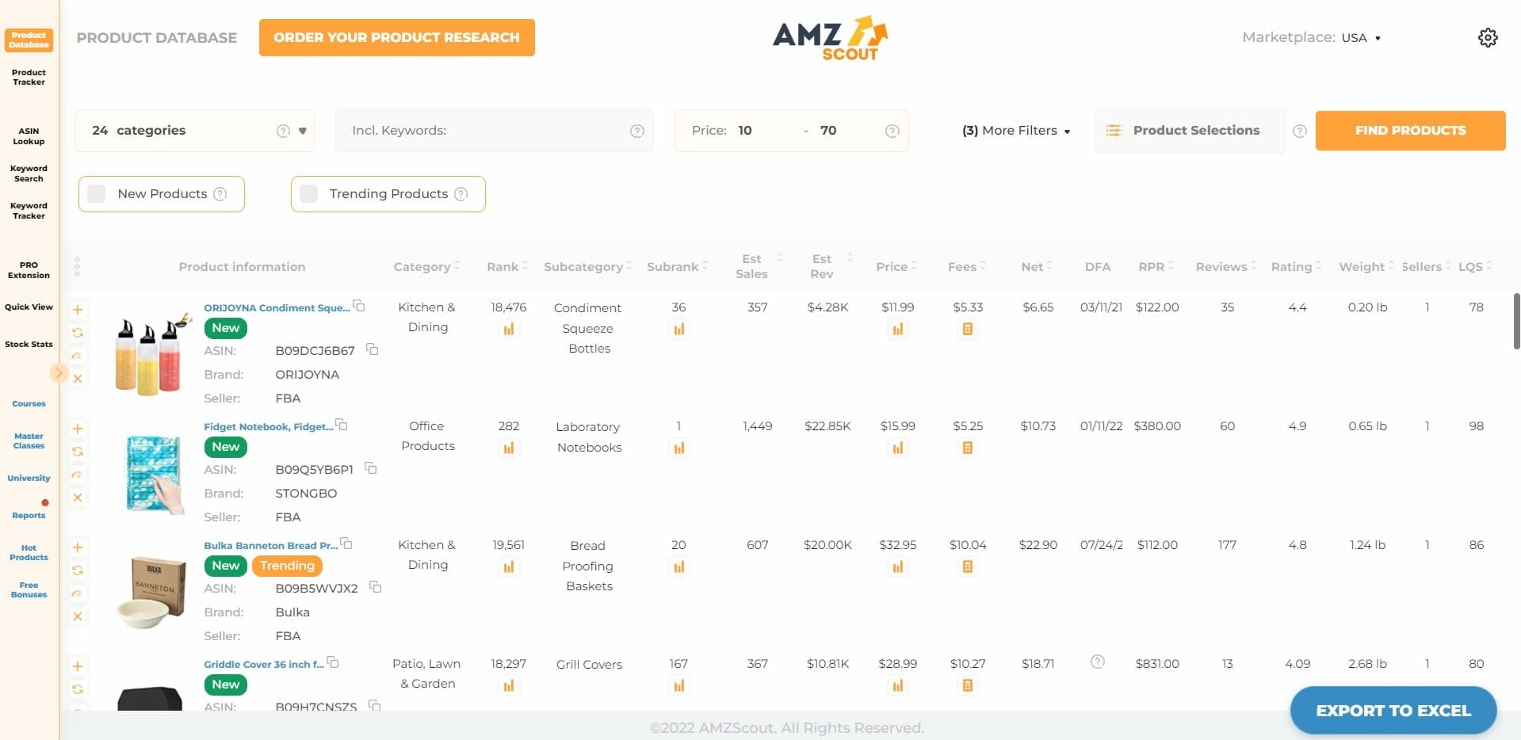Click the Find Products button
The image size is (1521, 740).
(x=1409, y=131)
